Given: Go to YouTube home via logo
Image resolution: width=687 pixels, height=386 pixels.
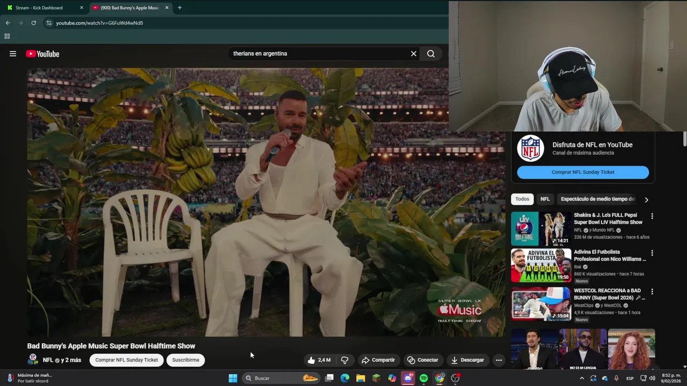Looking at the screenshot, I should (x=42, y=54).
